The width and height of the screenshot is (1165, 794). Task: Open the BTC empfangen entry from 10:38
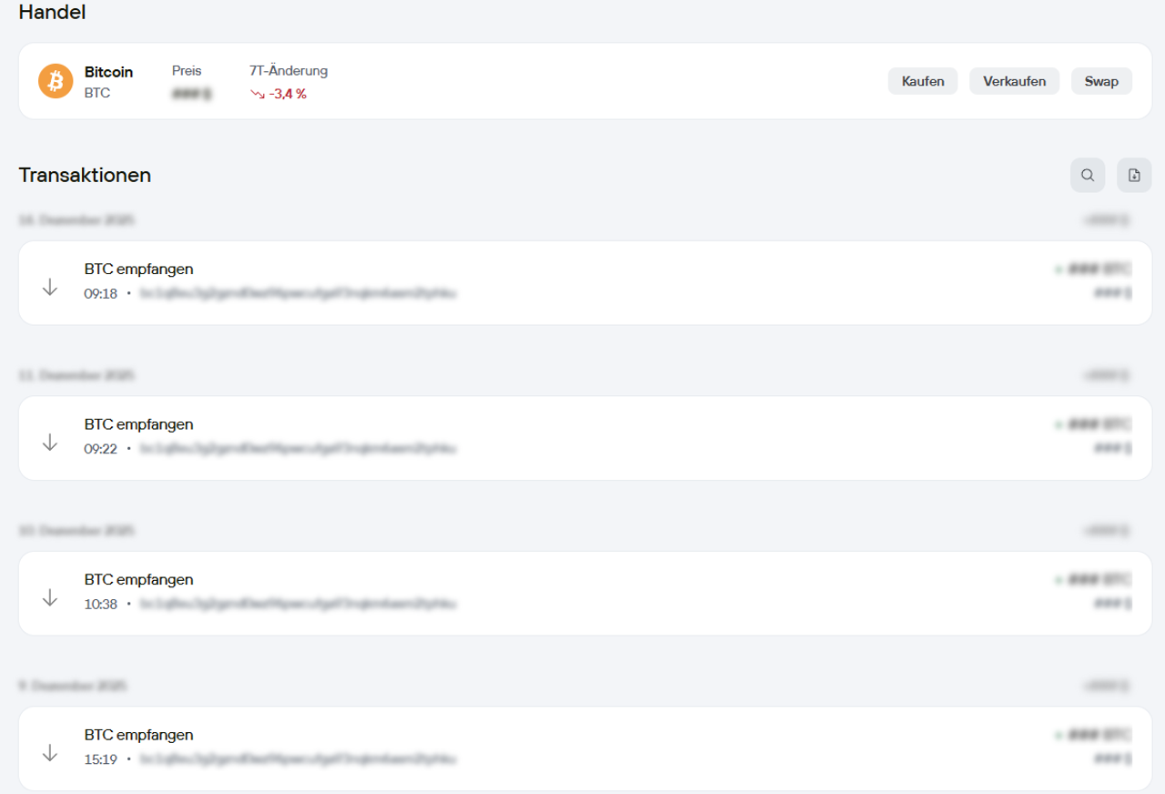point(139,580)
